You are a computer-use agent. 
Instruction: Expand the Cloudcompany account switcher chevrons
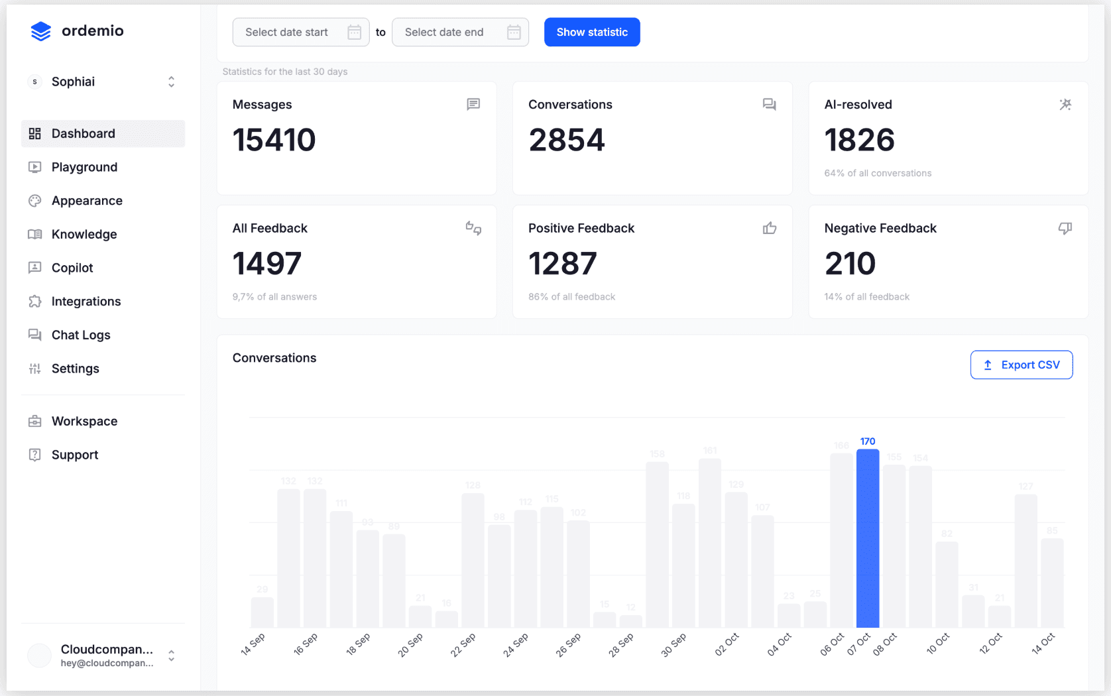(x=172, y=656)
